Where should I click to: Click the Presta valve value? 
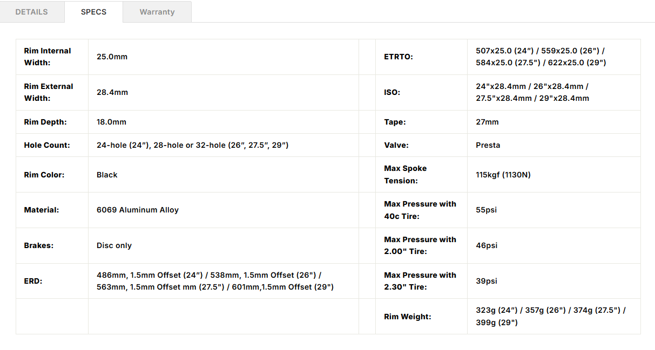pyautogui.click(x=488, y=145)
